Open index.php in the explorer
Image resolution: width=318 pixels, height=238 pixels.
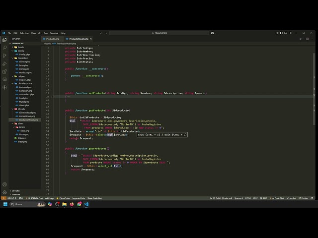pyautogui.click(x=22, y=142)
